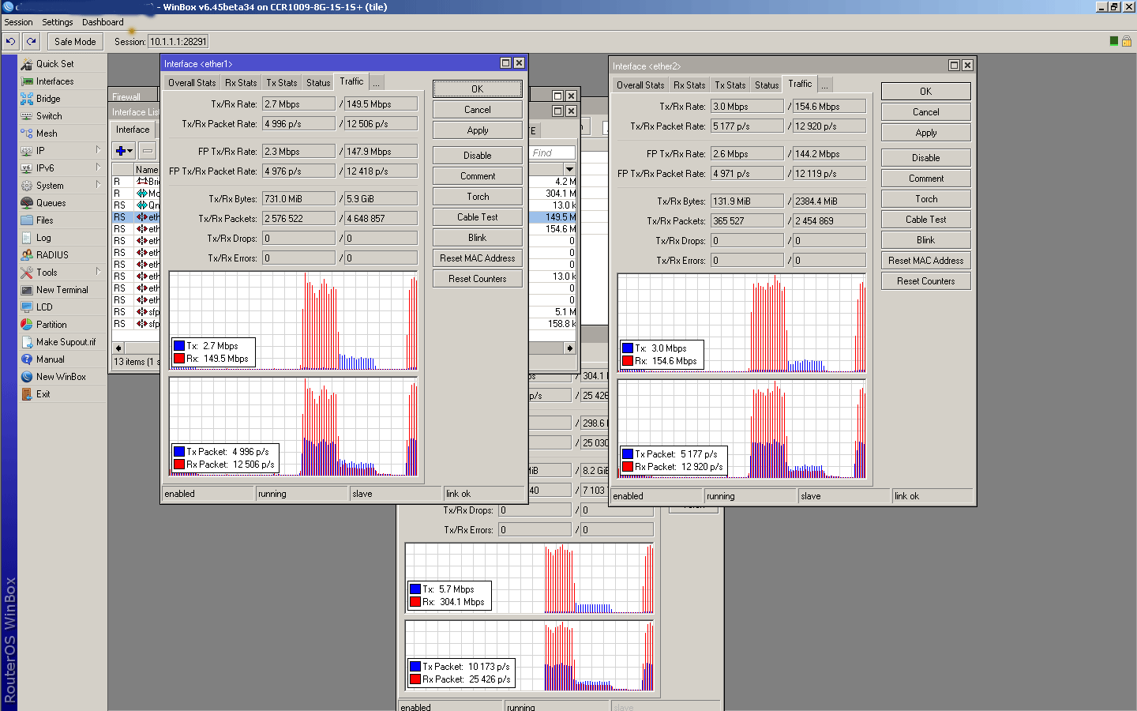Click the minus remove button in Interface List

pos(148,150)
